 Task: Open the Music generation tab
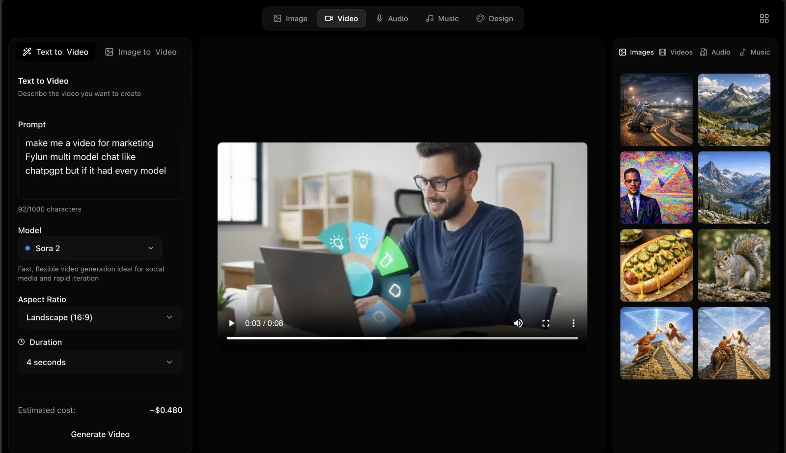(x=442, y=19)
